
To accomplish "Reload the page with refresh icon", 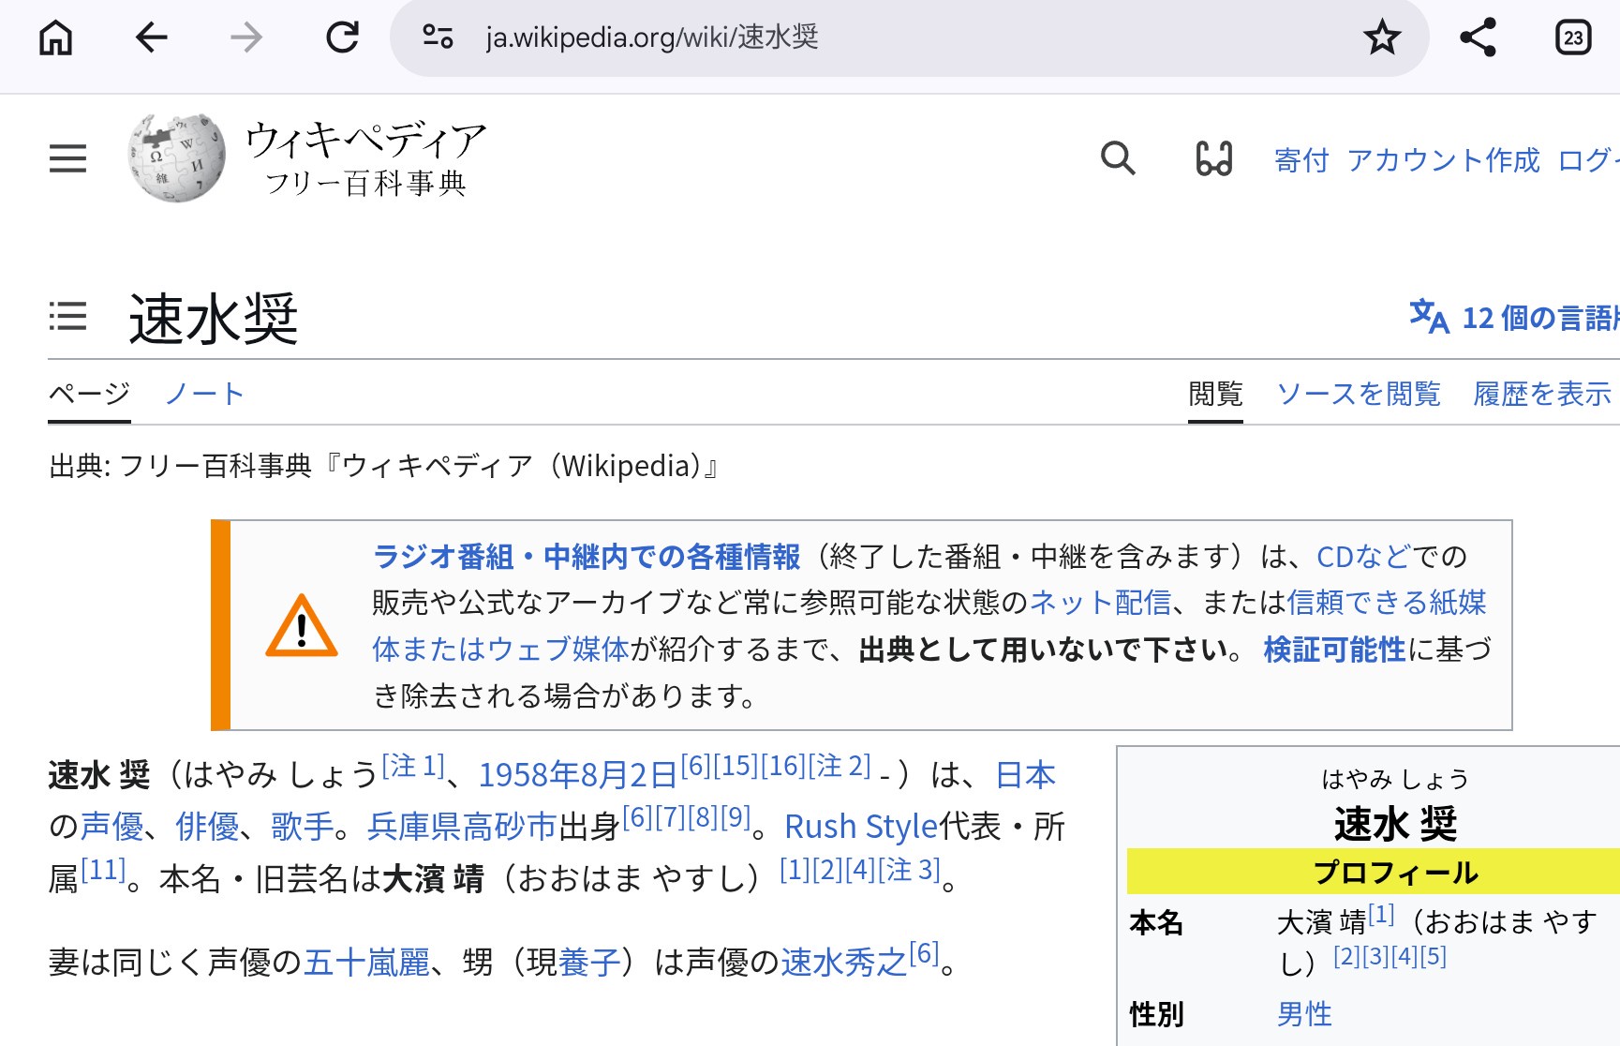I will tap(342, 37).
